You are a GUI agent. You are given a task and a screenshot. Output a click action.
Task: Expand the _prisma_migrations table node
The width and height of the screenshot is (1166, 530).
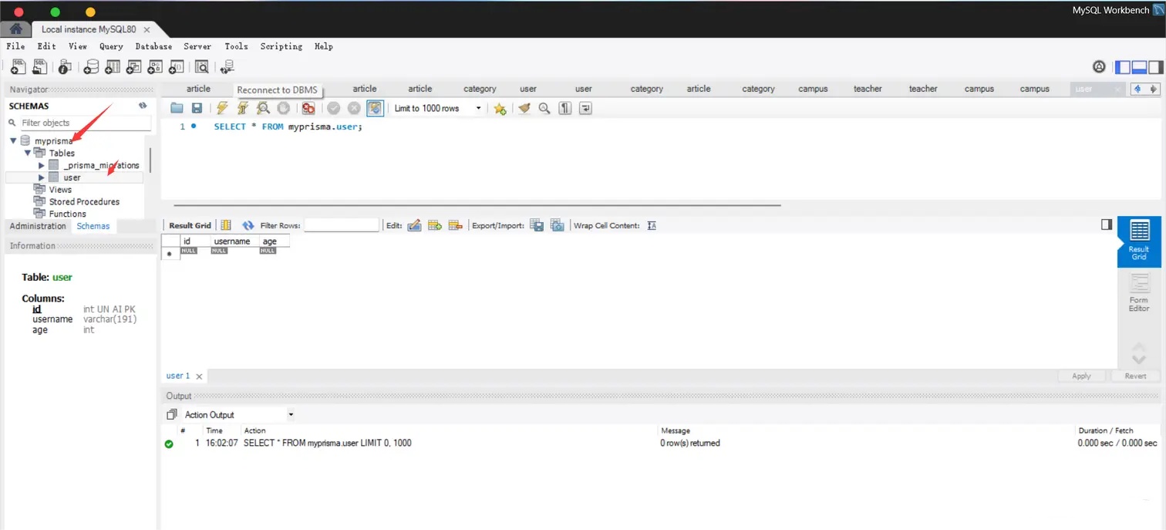[42, 165]
